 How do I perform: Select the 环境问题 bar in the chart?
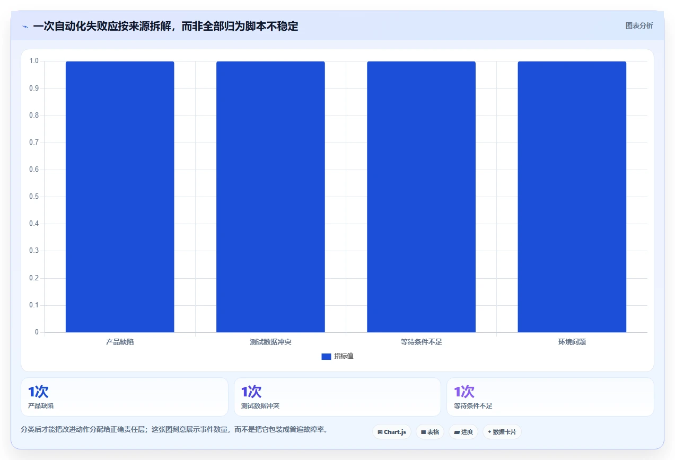(x=572, y=197)
